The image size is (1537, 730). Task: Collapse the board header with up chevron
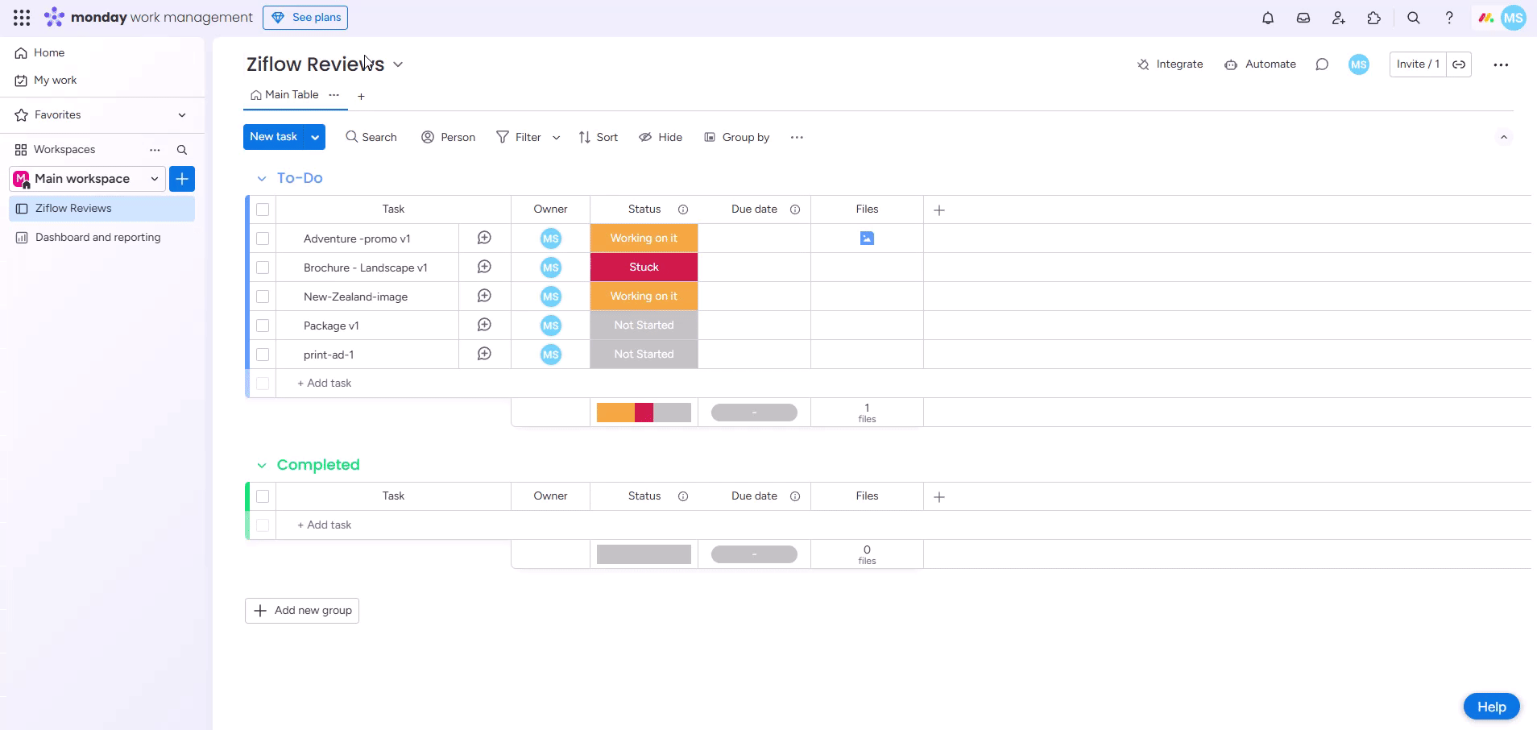[x=1504, y=137]
